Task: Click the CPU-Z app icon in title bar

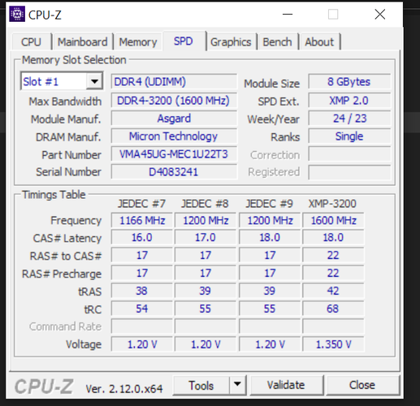Action: click(17, 14)
